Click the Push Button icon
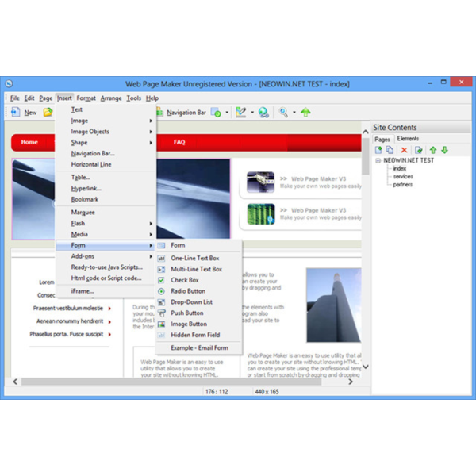 [x=162, y=313]
